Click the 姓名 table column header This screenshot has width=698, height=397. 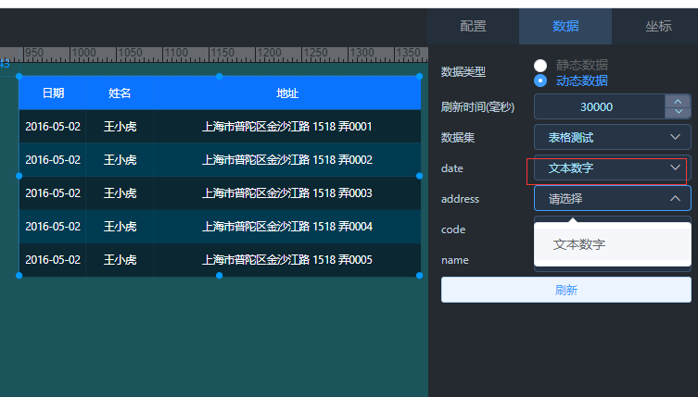[x=120, y=93]
